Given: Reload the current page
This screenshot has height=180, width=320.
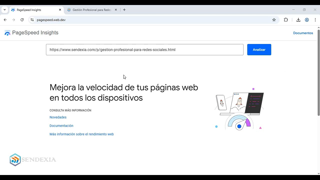Looking at the screenshot, I should (x=22, y=20).
